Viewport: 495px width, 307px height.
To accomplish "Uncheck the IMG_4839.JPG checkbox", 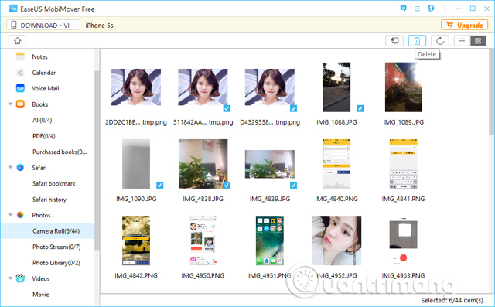I will (x=294, y=186).
